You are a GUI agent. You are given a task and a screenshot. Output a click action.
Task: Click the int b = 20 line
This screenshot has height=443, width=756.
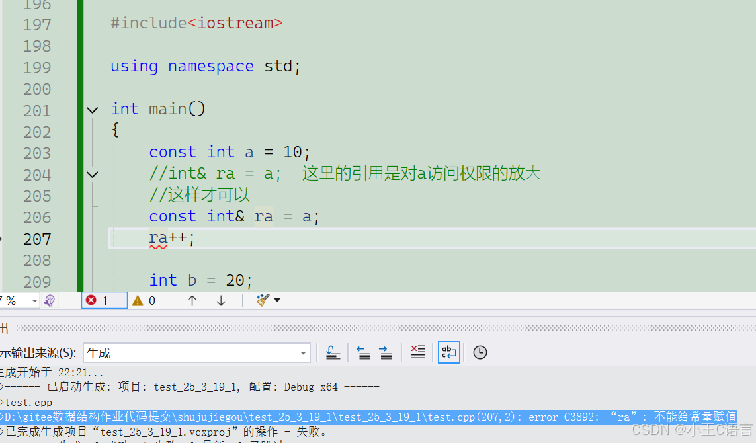[200, 280]
